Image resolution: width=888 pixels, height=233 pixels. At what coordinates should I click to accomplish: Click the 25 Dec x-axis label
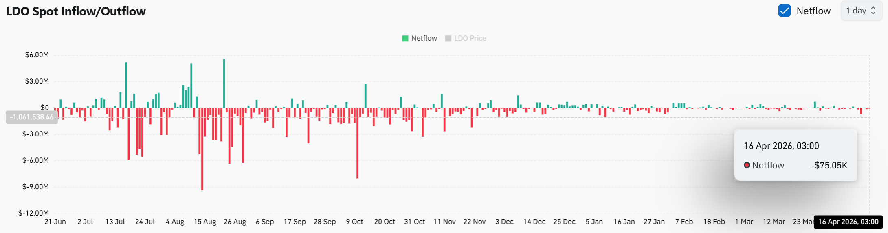[564, 222]
